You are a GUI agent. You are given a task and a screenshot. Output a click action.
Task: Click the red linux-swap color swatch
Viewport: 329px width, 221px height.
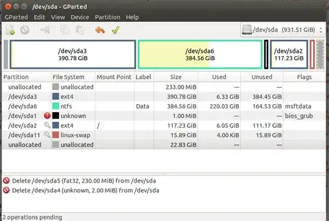pyautogui.click(x=55, y=135)
